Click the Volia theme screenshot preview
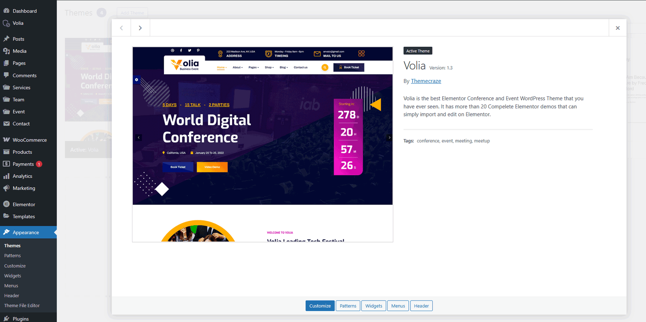Image resolution: width=646 pixels, height=322 pixels. [x=262, y=144]
